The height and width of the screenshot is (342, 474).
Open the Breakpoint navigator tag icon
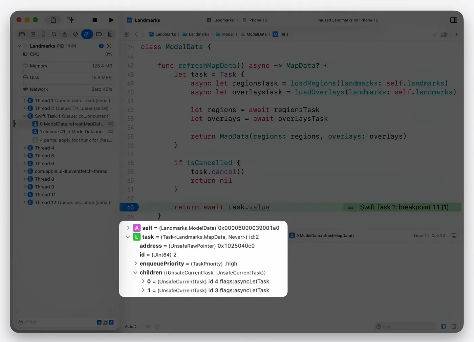(99, 34)
